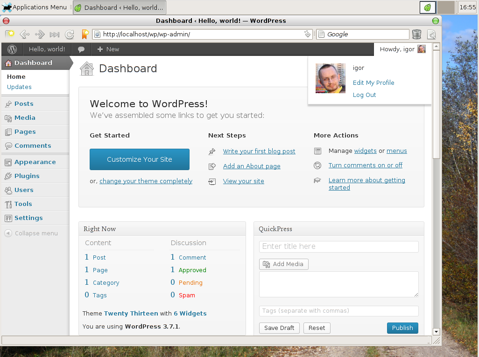Screen dimensions: 479x357
Task: Open the Applications Menu
Action: [34, 7]
